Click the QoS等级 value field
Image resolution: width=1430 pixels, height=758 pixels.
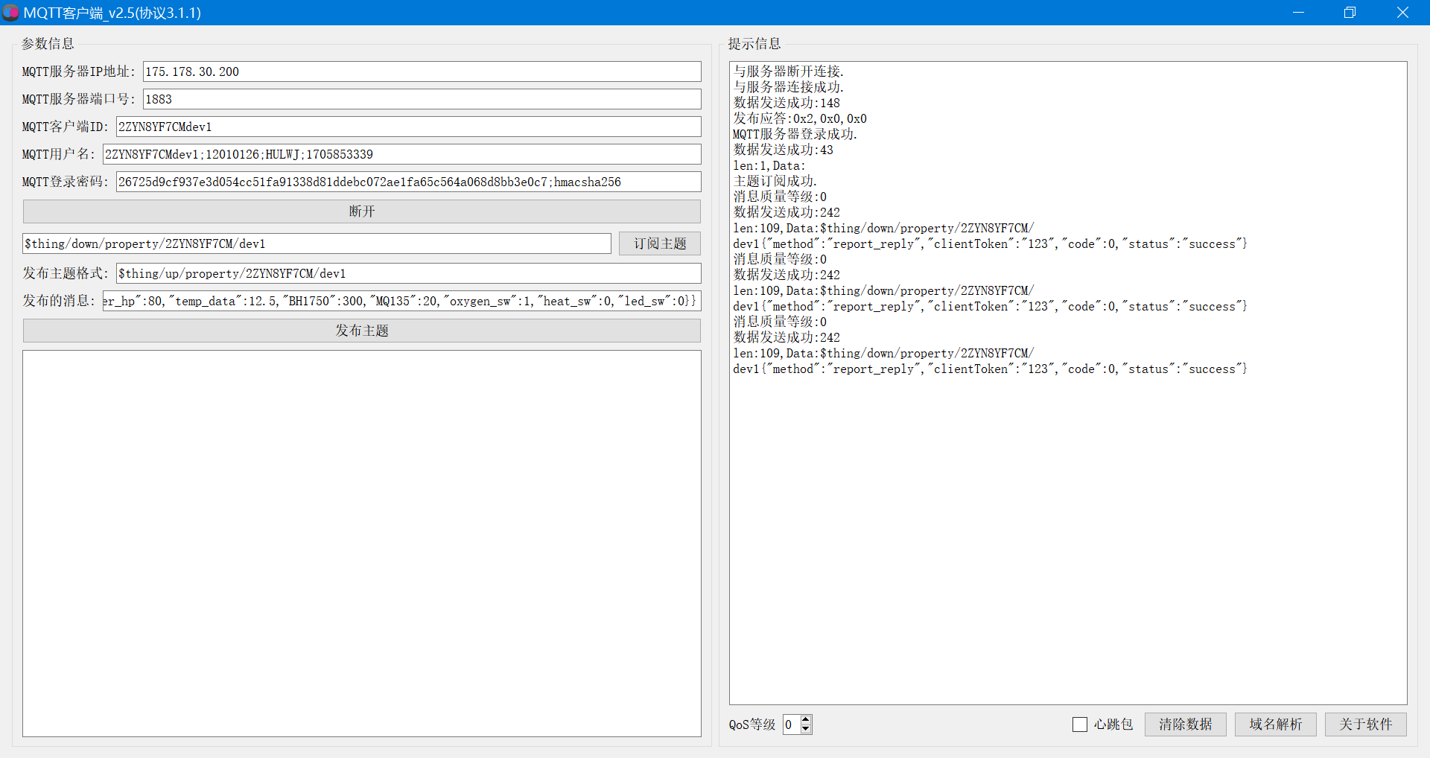[791, 724]
